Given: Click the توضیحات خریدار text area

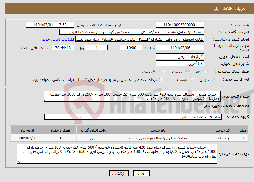Looking at the screenshot, I should click(x=117, y=154).
